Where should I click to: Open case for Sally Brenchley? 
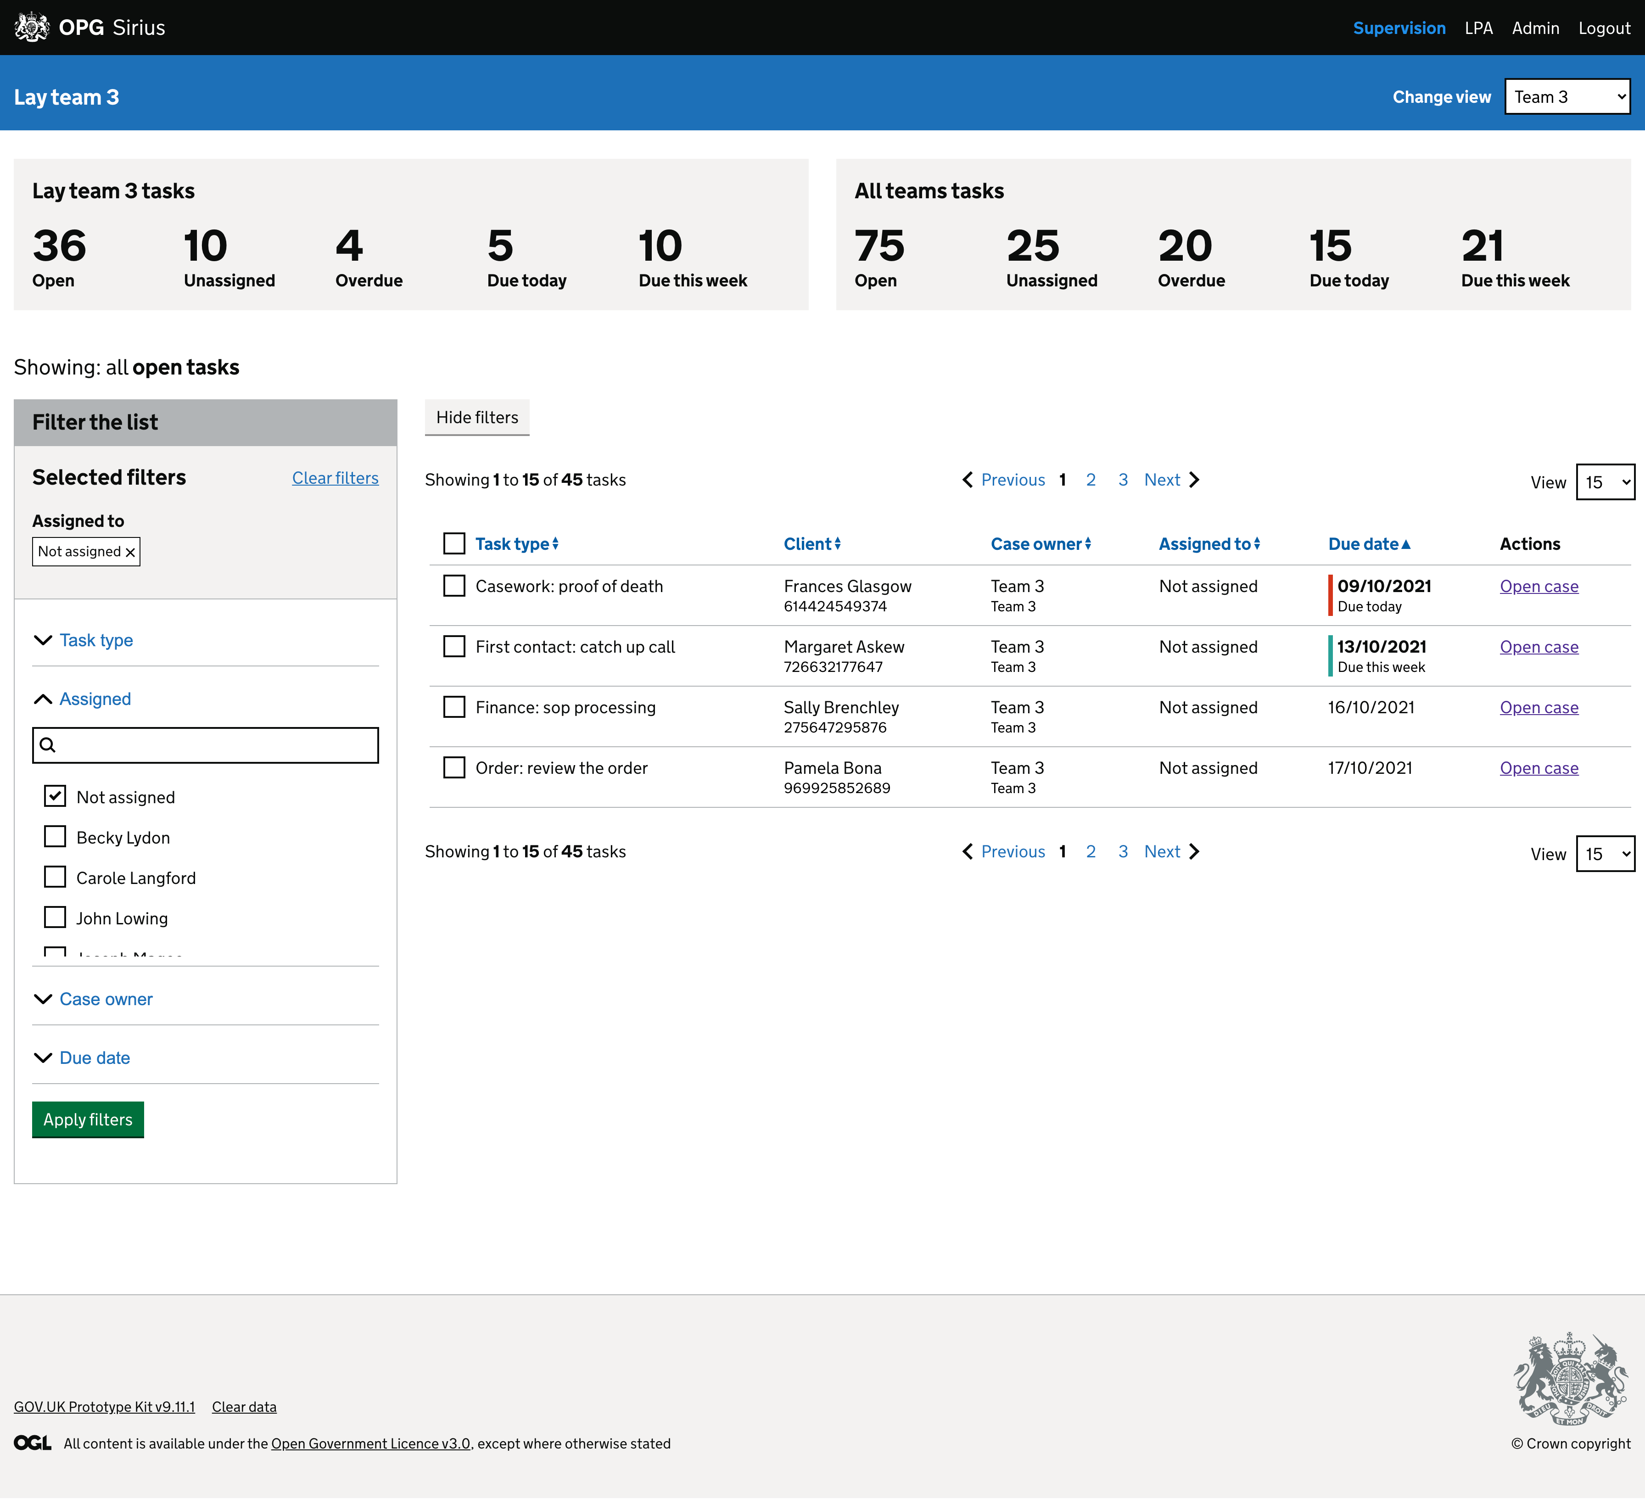point(1538,707)
